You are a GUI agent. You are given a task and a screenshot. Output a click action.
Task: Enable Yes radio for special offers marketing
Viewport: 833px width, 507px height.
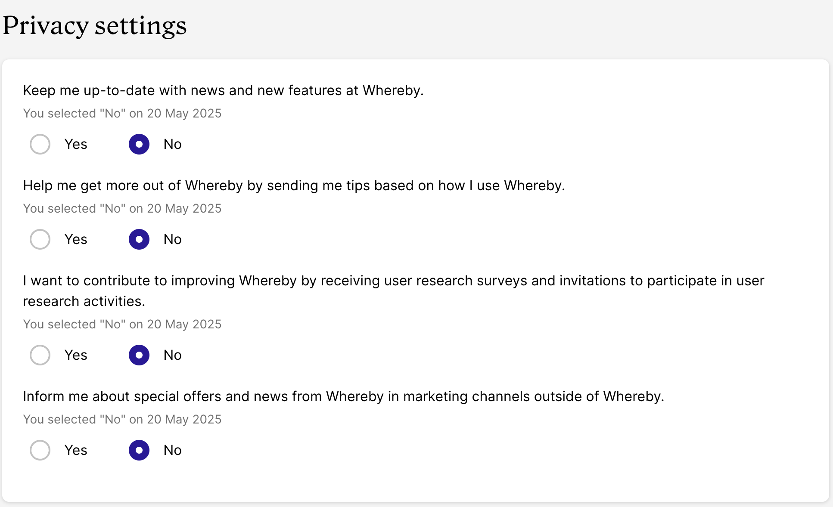point(40,450)
